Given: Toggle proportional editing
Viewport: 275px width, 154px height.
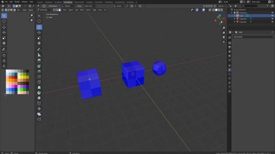Looking at the screenshot, I should [x=140, y=6].
